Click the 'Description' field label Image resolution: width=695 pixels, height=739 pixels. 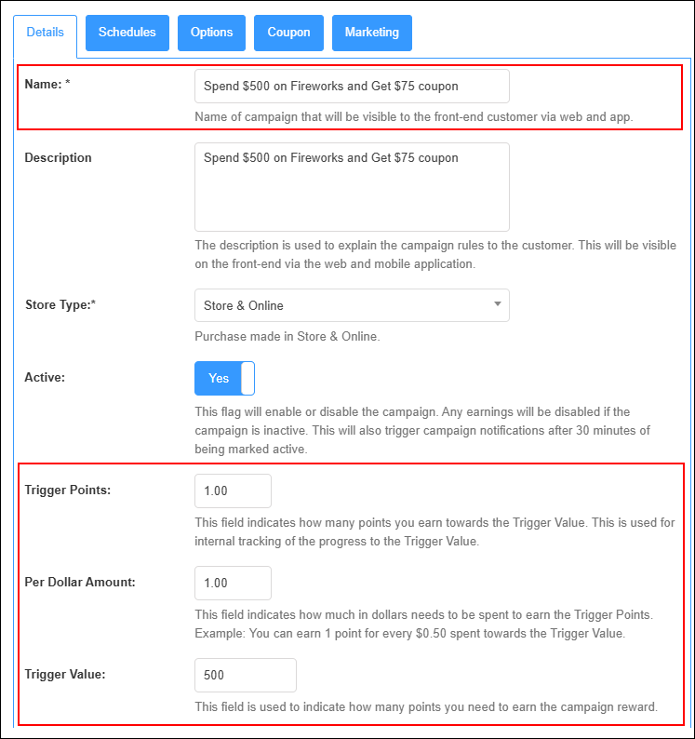click(58, 157)
